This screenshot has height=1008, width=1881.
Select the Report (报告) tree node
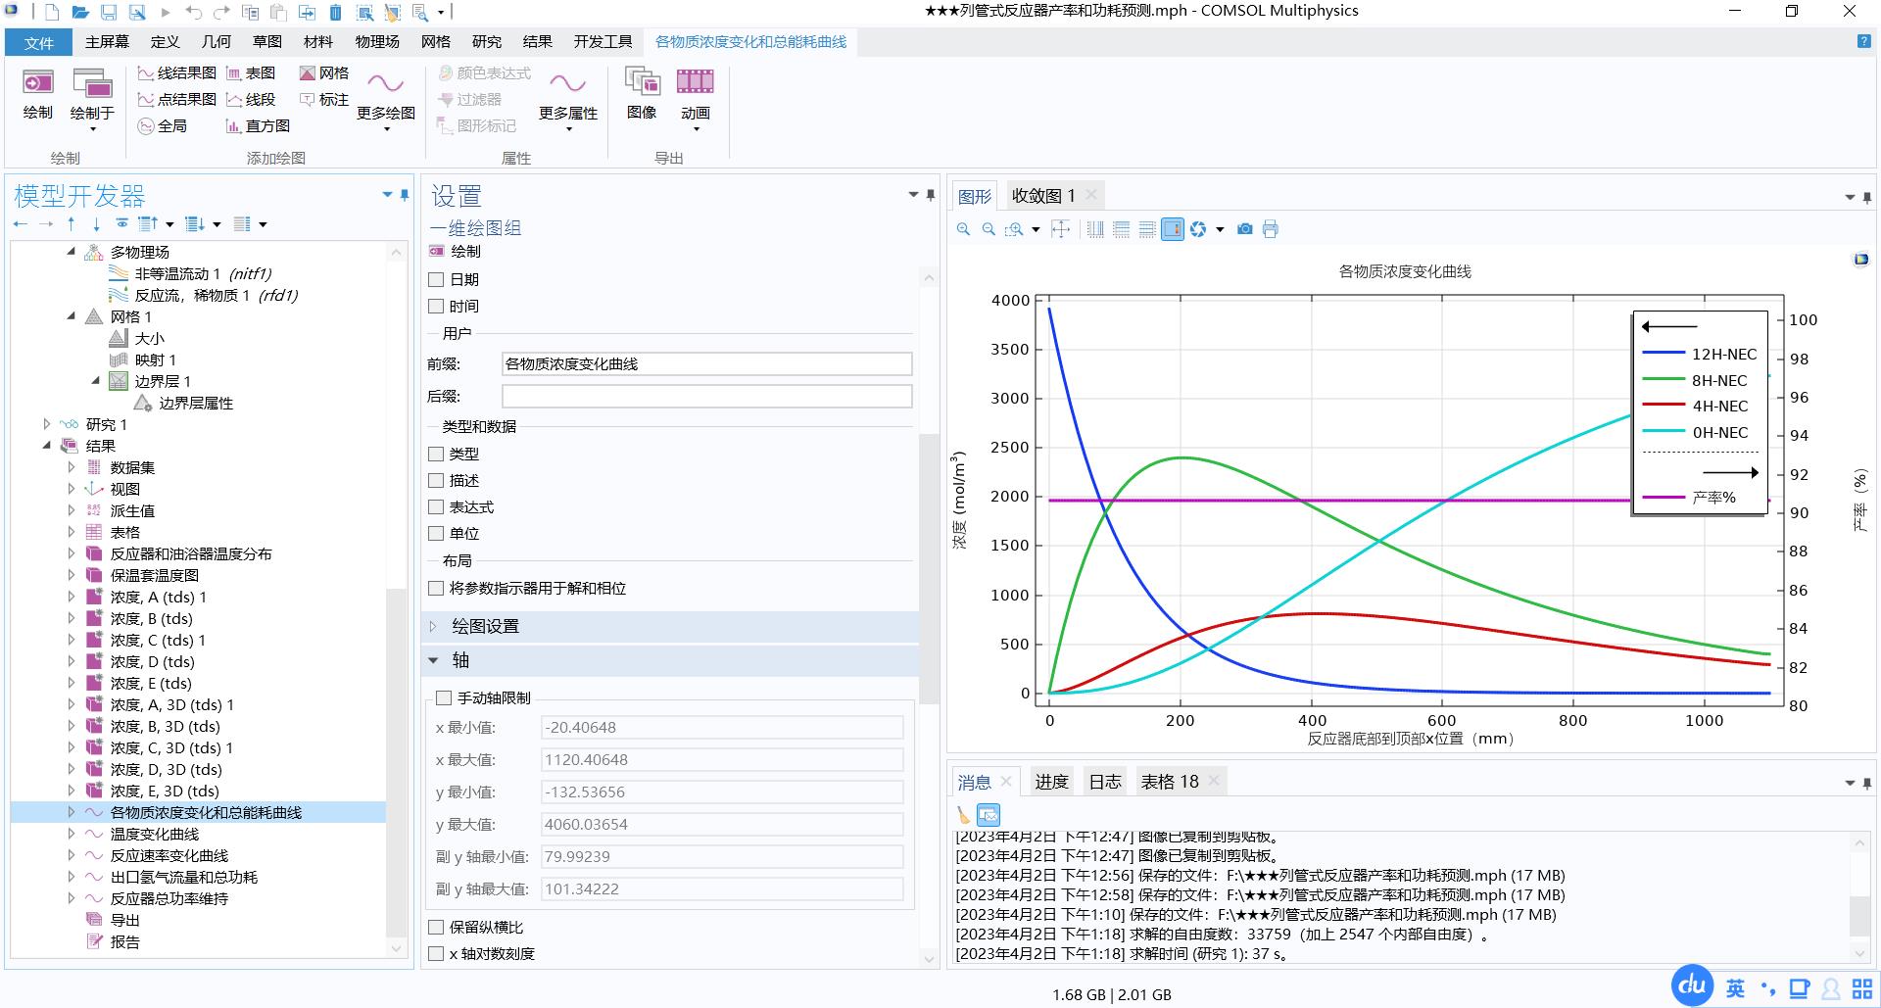tap(125, 942)
